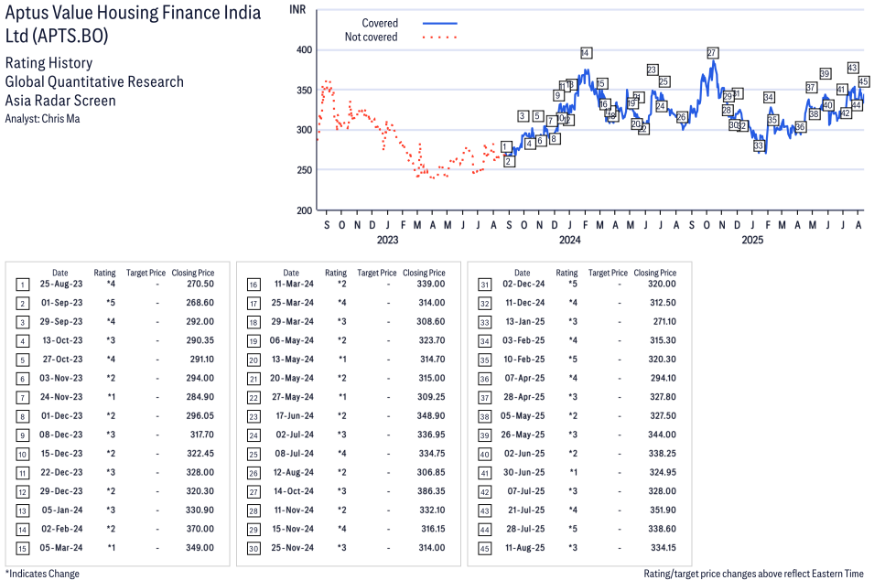Screen dimensions: 874x580
Task: Click chart marker 2 on the graph
Action: tap(508, 162)
